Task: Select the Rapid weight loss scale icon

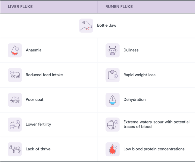Action: [112, 75]
